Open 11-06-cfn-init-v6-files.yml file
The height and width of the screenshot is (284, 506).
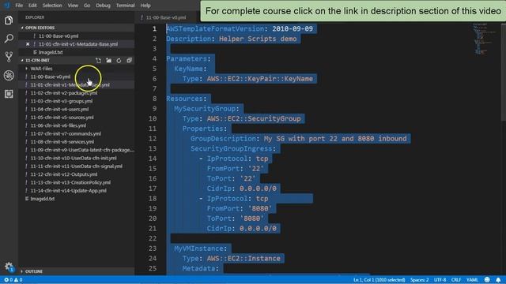click(58, 125)
